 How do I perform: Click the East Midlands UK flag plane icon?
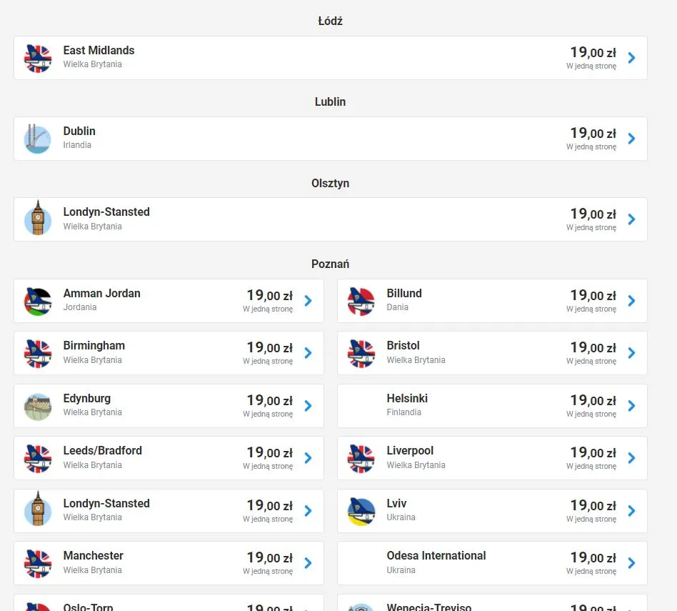pos(38,58)
